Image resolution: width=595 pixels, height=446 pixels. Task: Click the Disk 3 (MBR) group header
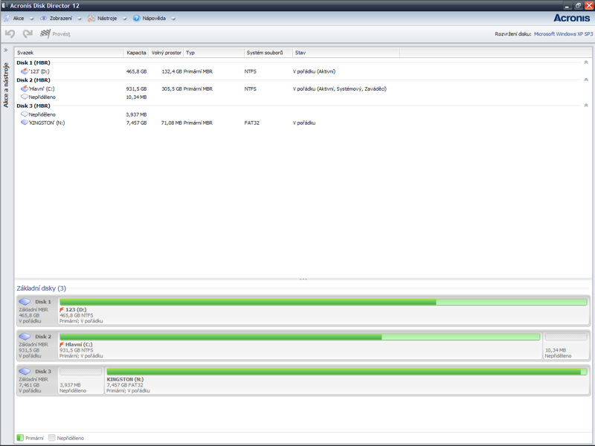pyautogui.click(x=33, y=106)
